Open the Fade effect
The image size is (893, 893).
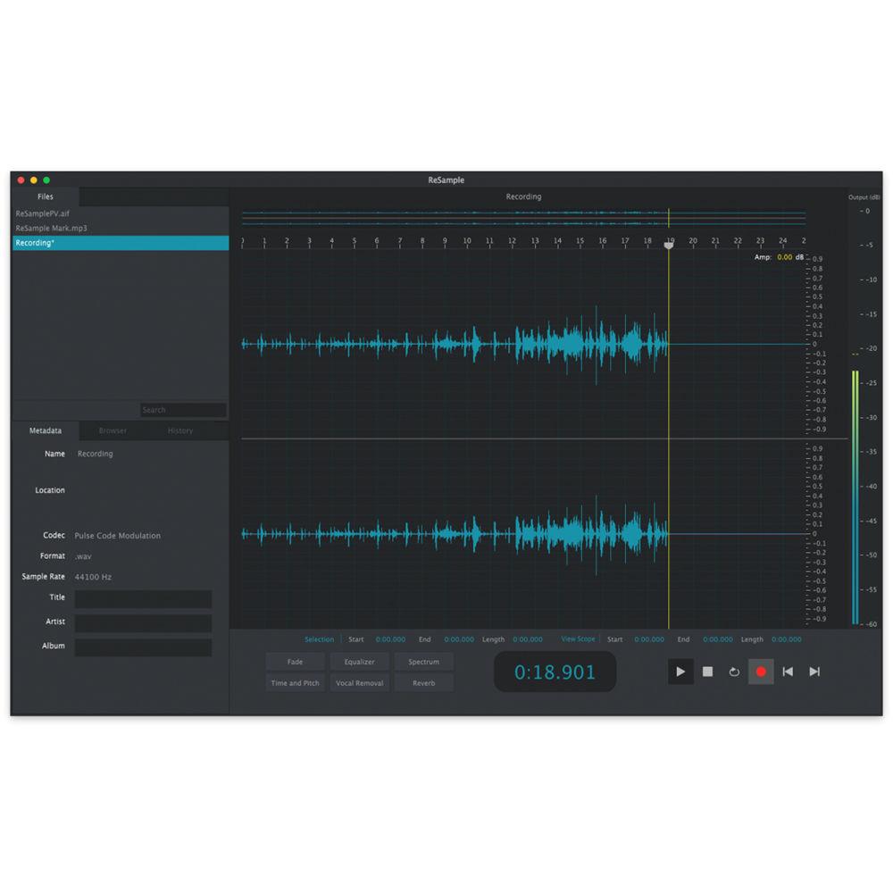tap(295, 662)
